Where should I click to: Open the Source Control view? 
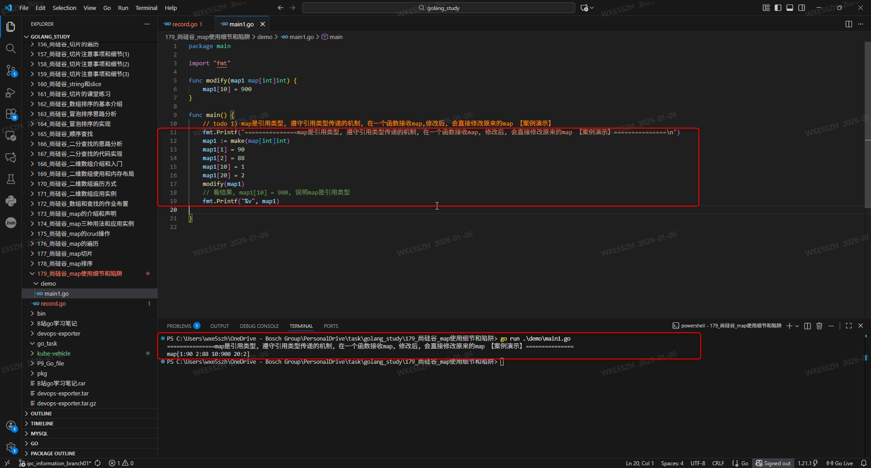tap(11, 70)
